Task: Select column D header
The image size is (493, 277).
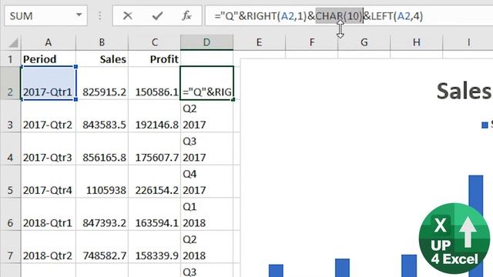Action: pos(206,42)
